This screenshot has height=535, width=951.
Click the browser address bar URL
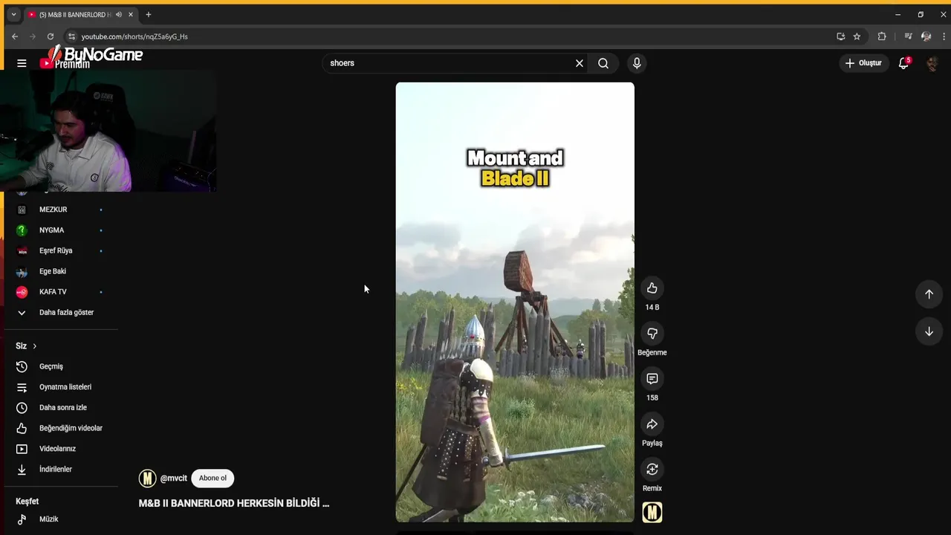click(134, 36)
